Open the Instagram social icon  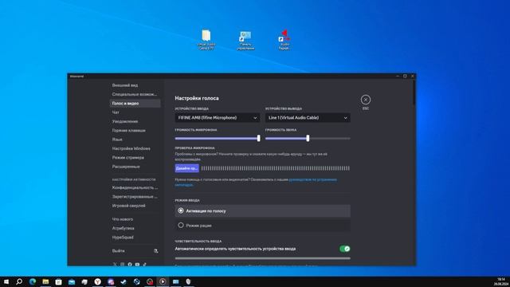[x=122, y=265]
